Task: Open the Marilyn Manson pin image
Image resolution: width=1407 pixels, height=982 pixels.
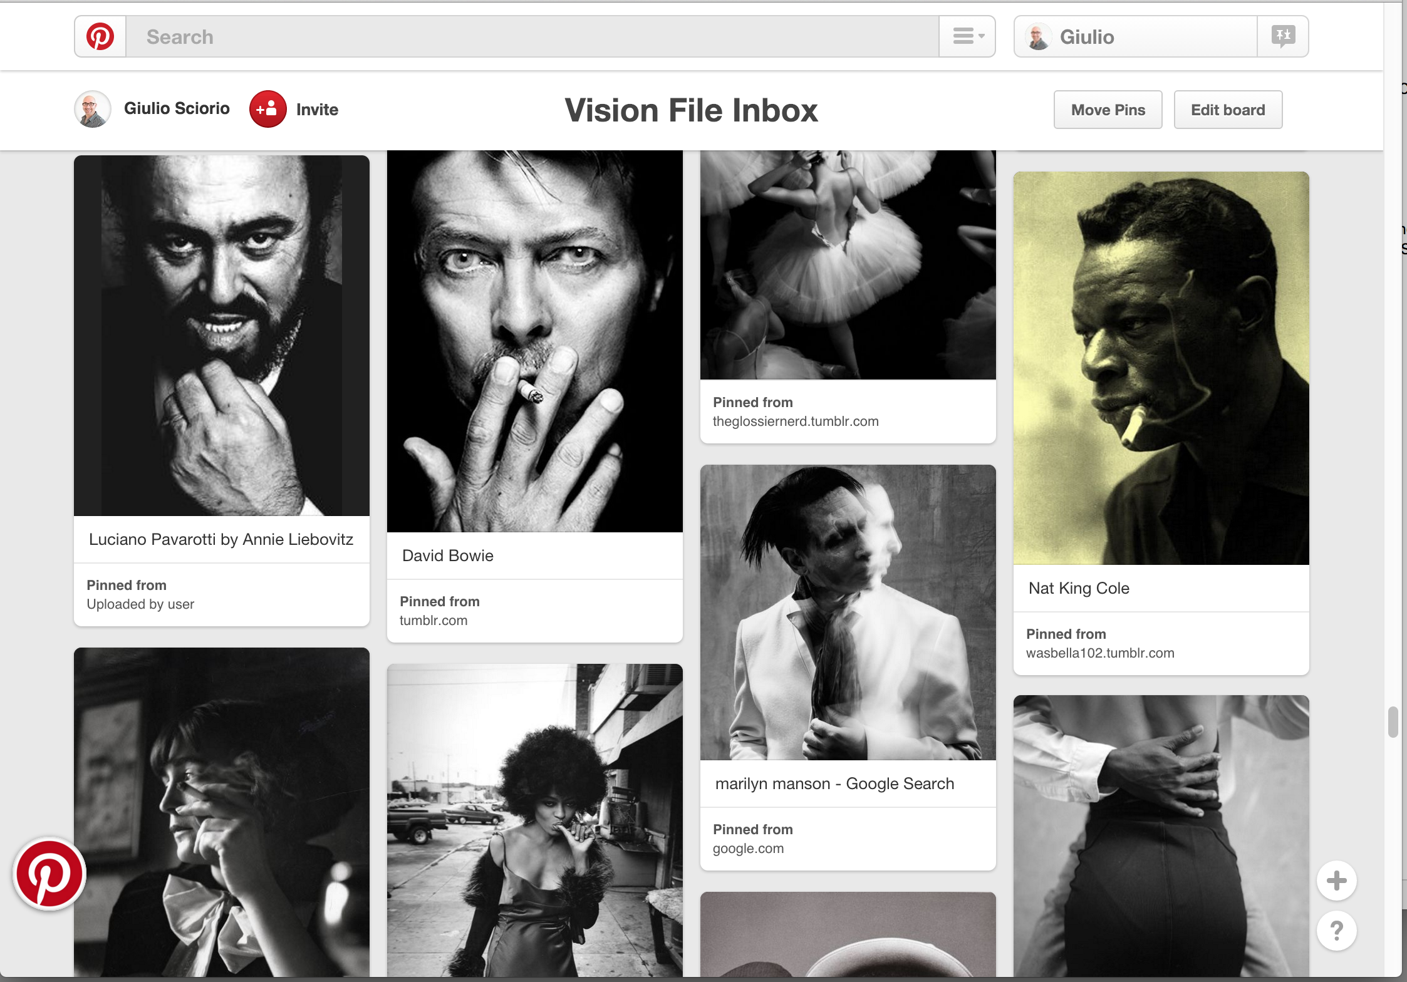Action: pyautogui.click(x=848, y=612)
